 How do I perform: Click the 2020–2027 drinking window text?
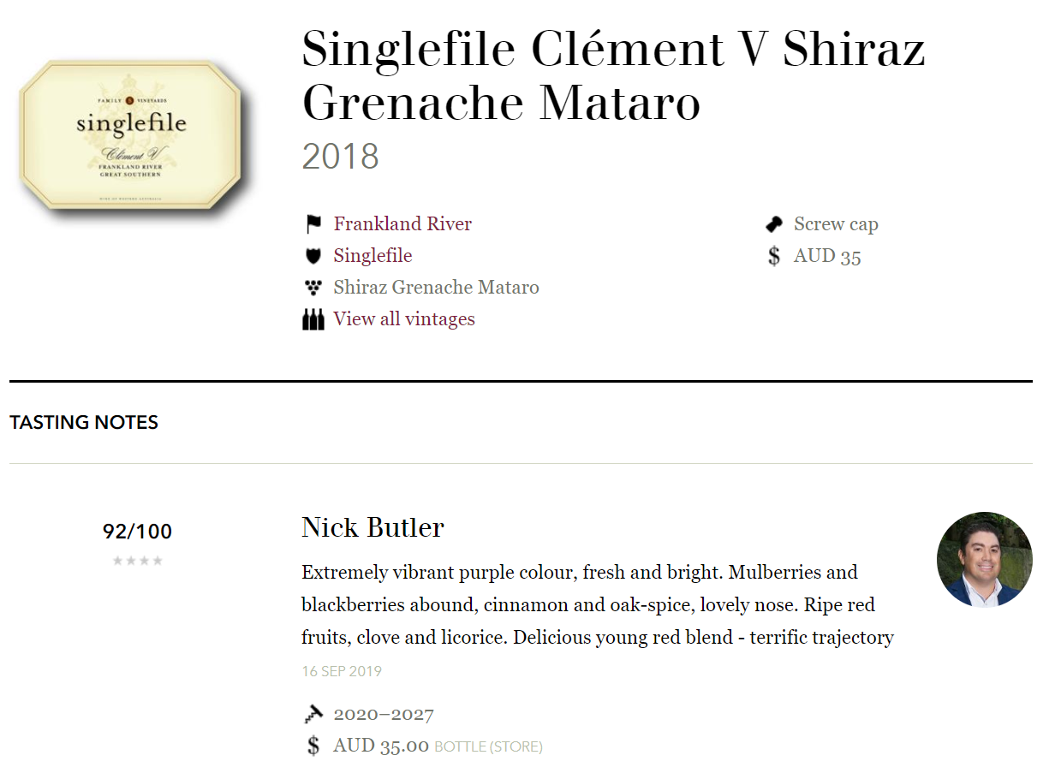click(384, 714)
